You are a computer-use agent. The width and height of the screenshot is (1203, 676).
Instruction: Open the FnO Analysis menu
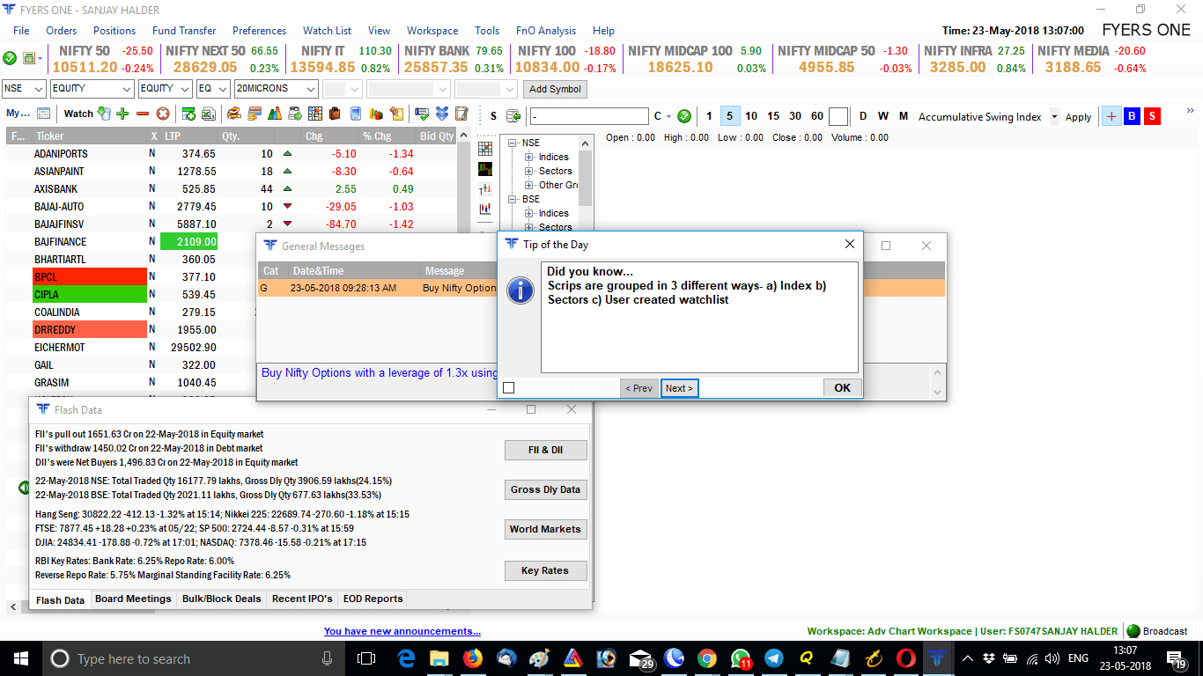(546, 31)
